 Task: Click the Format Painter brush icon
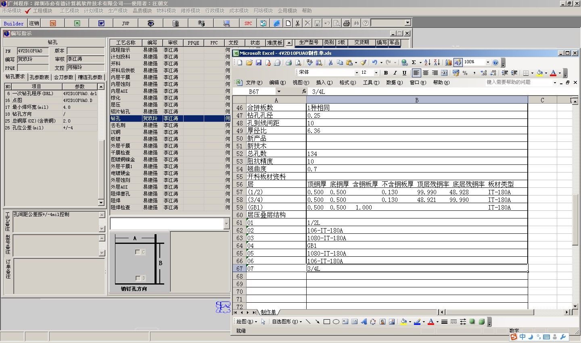363,62
